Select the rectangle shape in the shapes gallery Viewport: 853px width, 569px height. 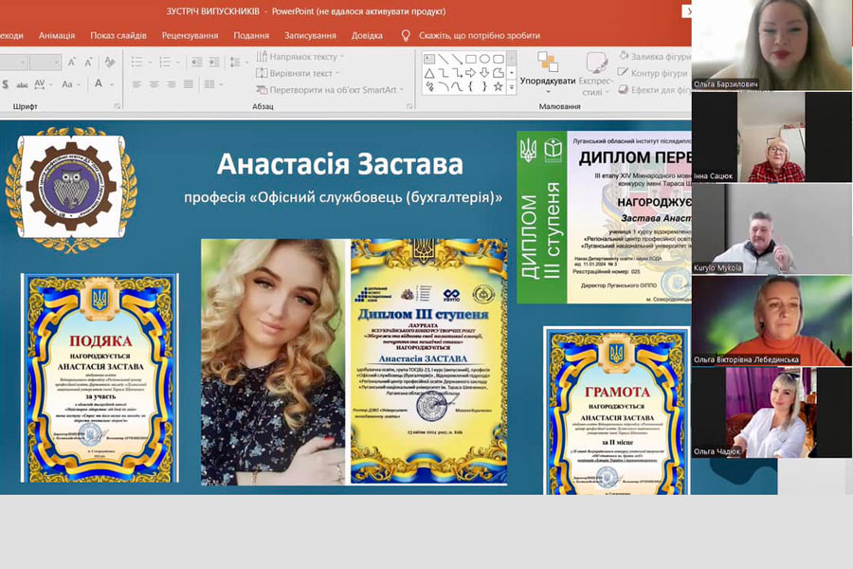[470, 59]
